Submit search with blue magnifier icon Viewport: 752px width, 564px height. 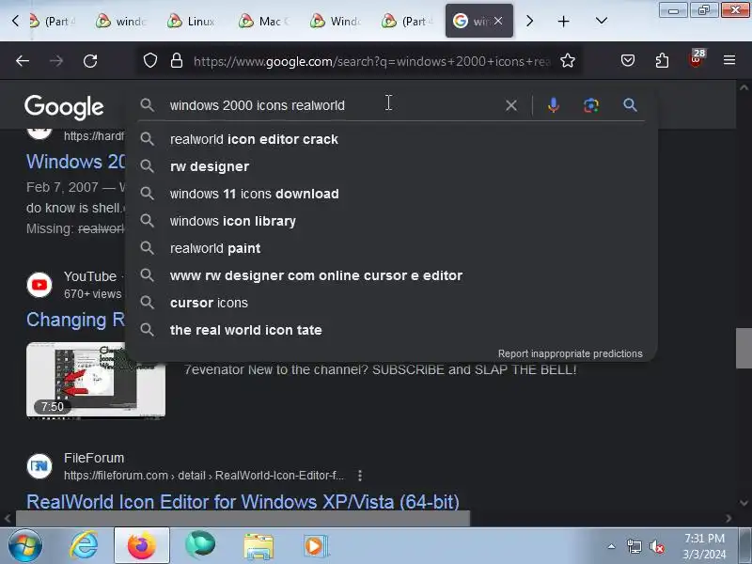point(630,105)
